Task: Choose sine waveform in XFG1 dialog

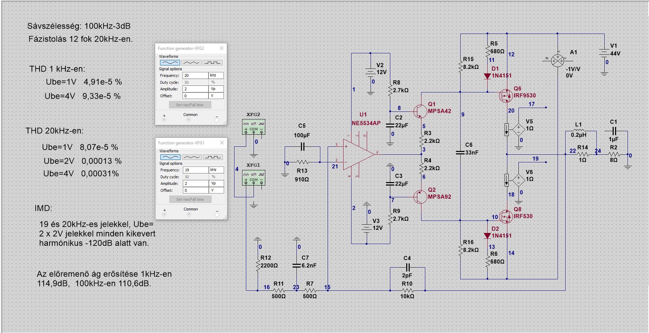Action: tap(170, 157)
